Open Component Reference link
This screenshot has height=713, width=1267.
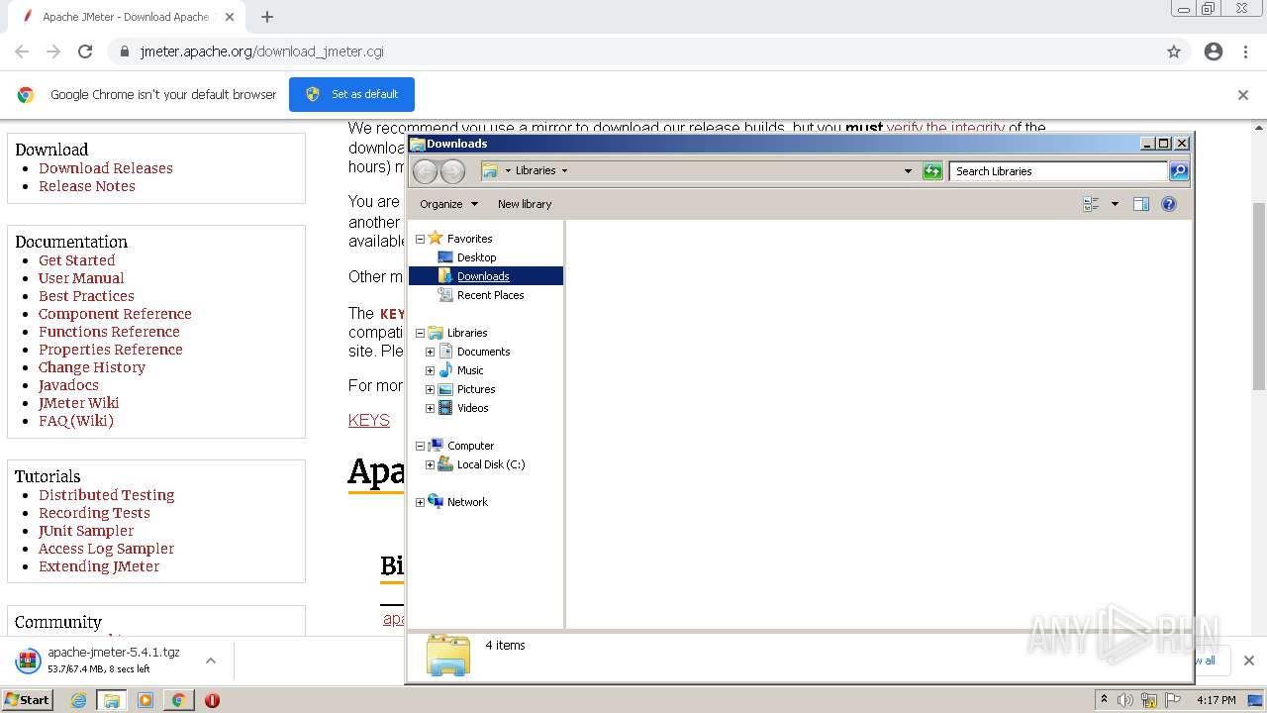(x=115, y=314)
